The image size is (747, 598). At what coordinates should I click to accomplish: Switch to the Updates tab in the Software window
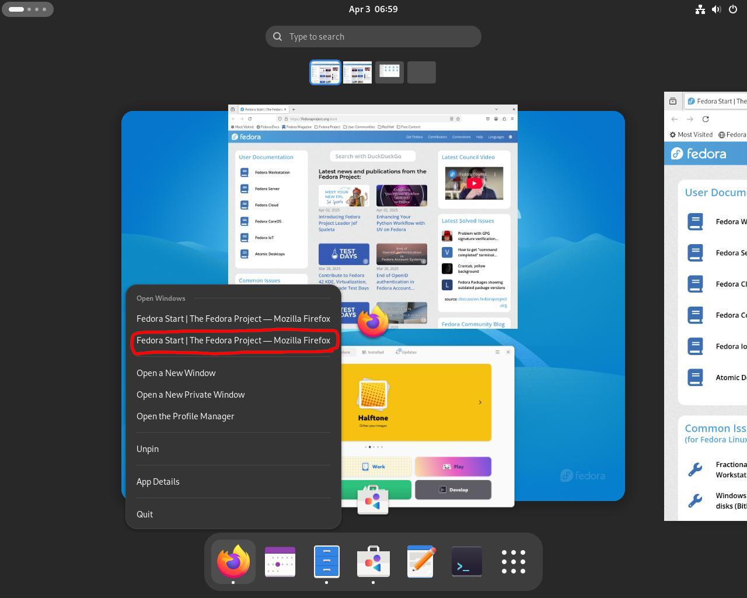pos(406,352)
